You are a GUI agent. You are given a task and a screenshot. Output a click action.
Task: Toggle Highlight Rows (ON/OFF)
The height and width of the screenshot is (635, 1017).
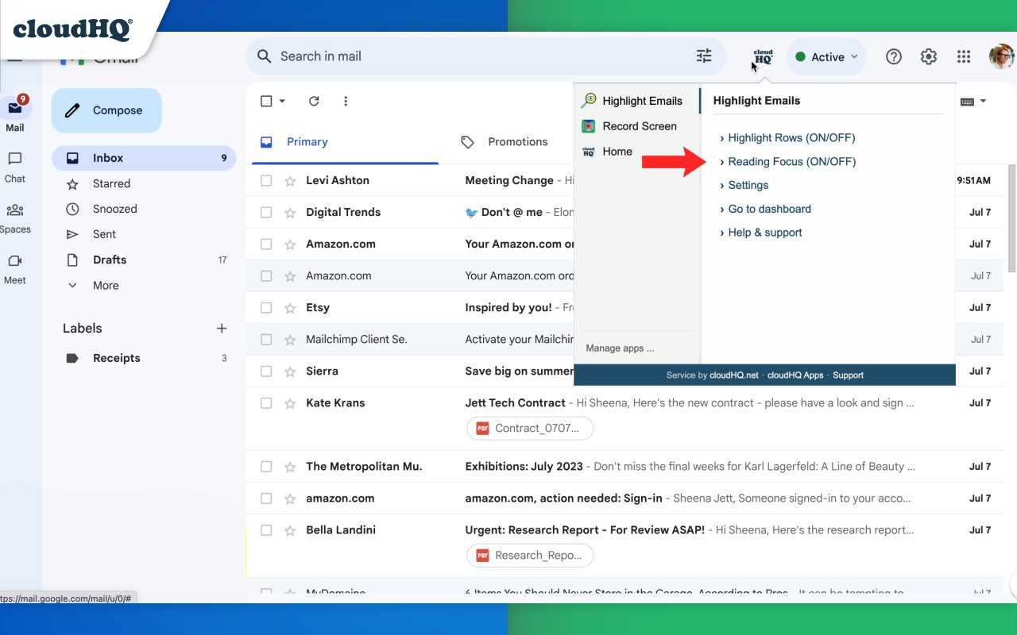click(791, 137)
